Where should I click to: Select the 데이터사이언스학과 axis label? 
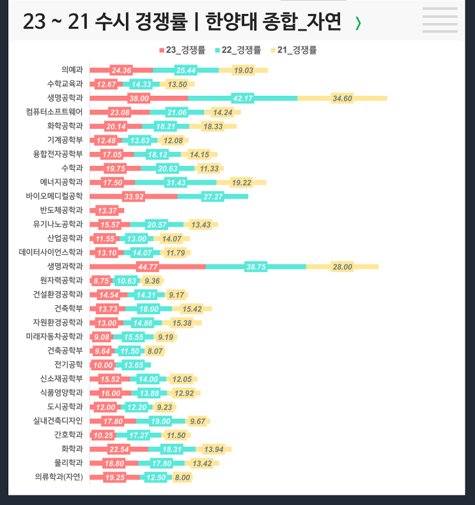coord(51,252)
